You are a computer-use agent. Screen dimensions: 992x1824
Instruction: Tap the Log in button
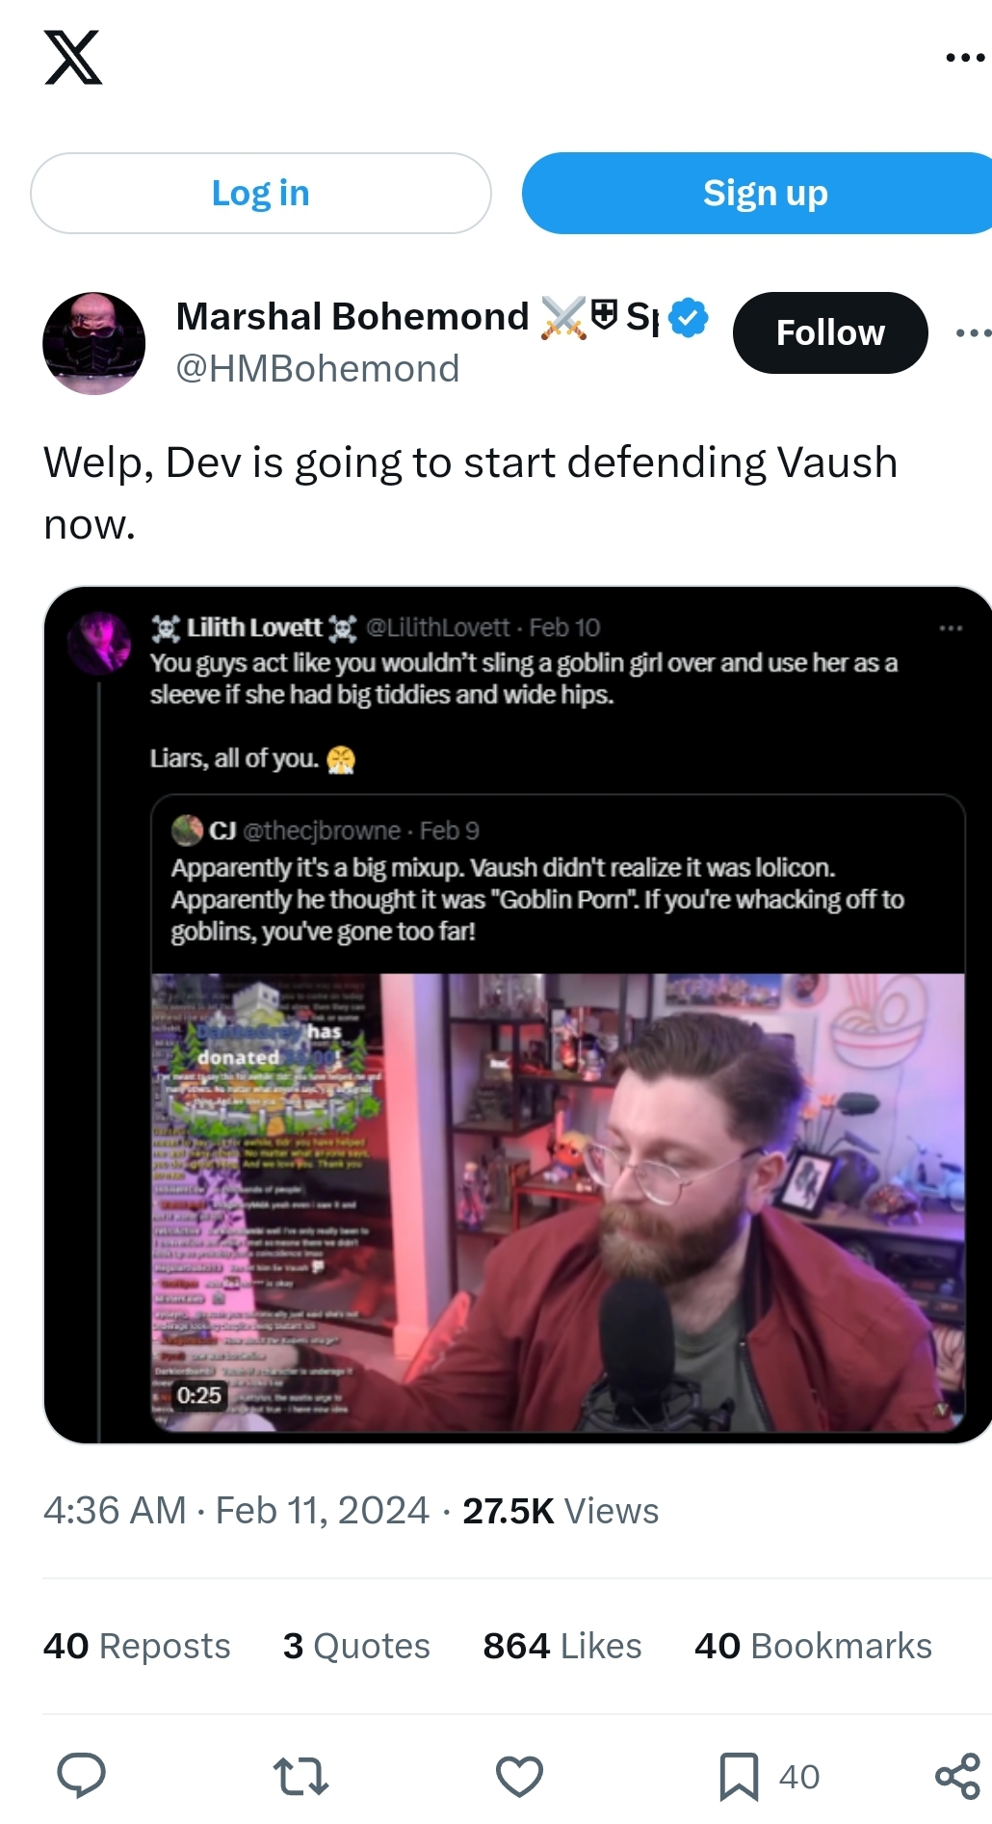click(x=261, y=193)
